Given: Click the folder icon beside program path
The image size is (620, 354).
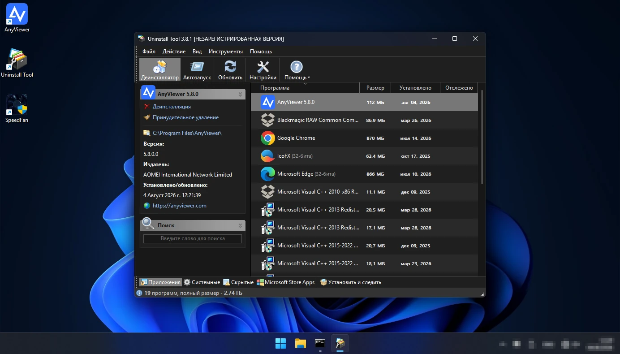Looking at the screenshot, I should [147, 133].
